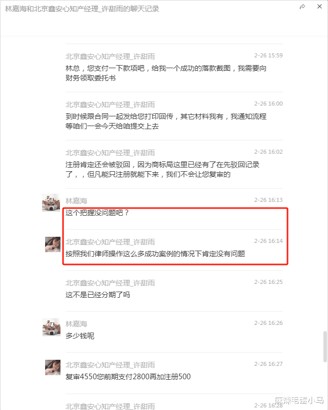Close the chat record window

pyautogui.click(x=319, y=7)
